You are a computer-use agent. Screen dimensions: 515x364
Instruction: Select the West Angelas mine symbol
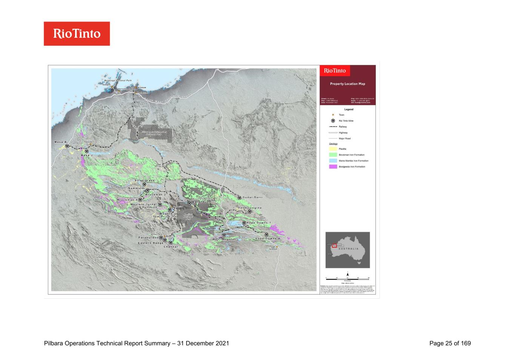pyautogui.click(x=224, y=235)
